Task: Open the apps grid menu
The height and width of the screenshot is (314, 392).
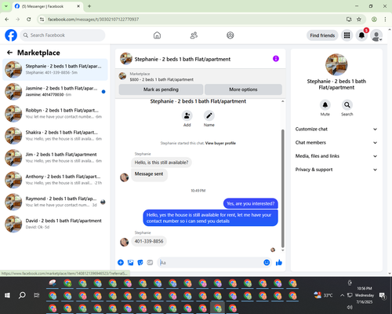Action: 347,35
